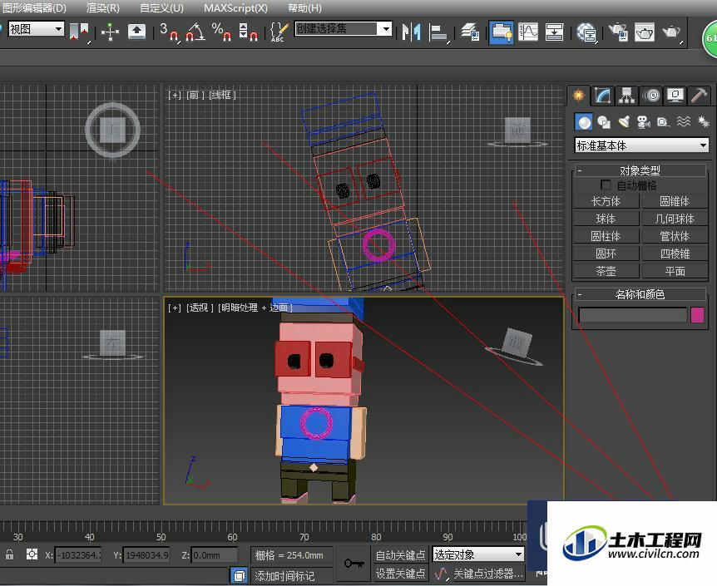This screenshot has height=586, width=717.
Task: Click the Use Pivot Point Center icon
Action: click(79, 32)
